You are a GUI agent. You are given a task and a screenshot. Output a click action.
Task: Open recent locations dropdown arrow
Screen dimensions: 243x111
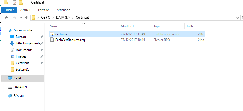click(x=21, y=18)
